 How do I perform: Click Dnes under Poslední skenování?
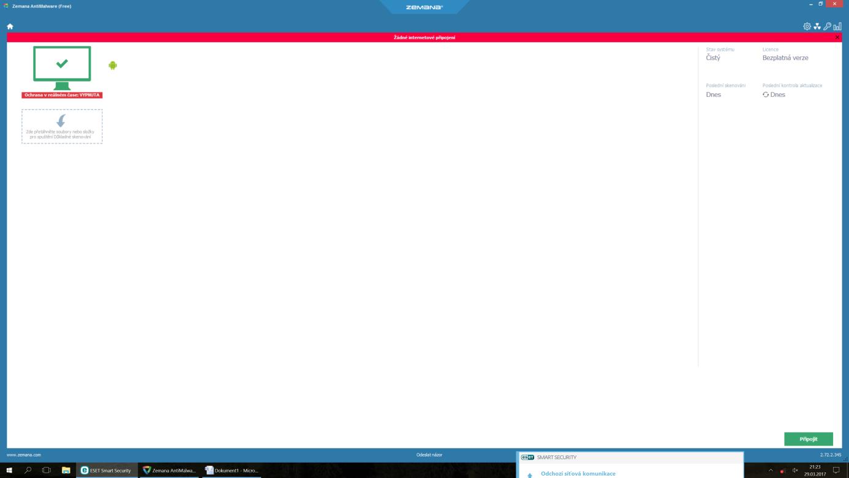click(x=714, y=94)
